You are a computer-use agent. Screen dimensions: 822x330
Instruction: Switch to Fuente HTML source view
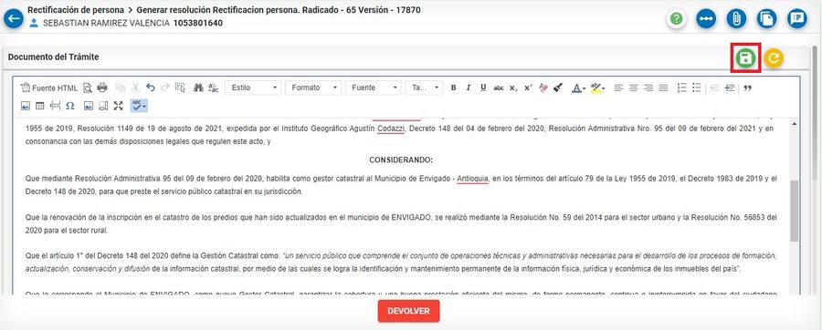[x=48, y=88]
